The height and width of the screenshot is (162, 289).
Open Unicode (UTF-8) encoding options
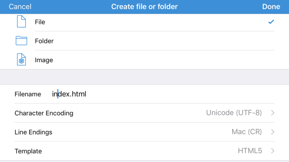234,113
